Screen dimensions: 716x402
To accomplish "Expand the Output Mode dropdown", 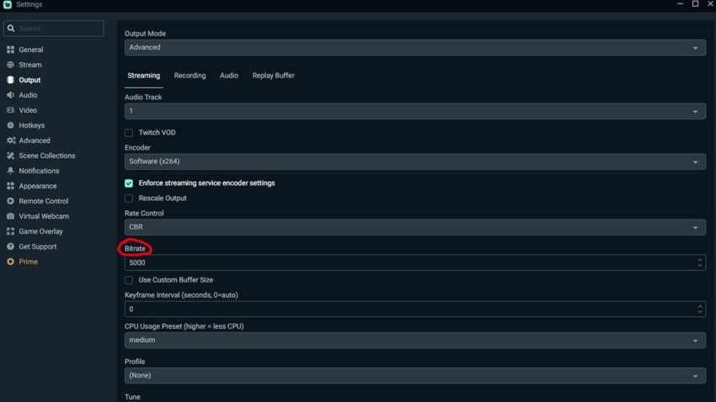I will pyautogui.click(x=415, y=47).
